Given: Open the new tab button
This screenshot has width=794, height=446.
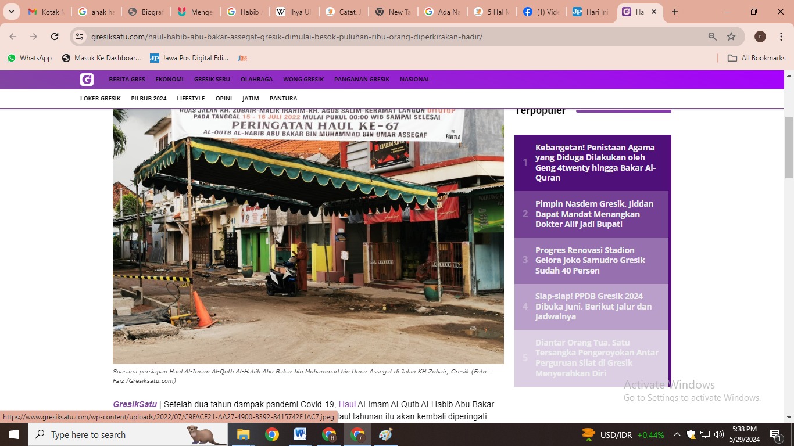Looking at the screenshot, I should (674, 12).
